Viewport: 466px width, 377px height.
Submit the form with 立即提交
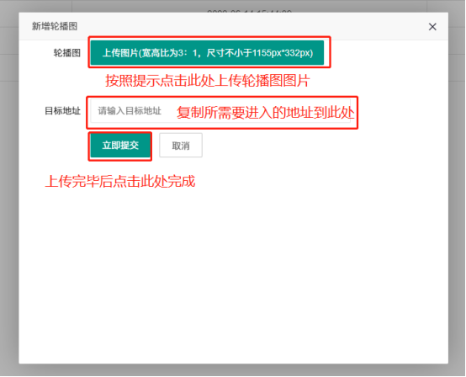click(120, 146)
